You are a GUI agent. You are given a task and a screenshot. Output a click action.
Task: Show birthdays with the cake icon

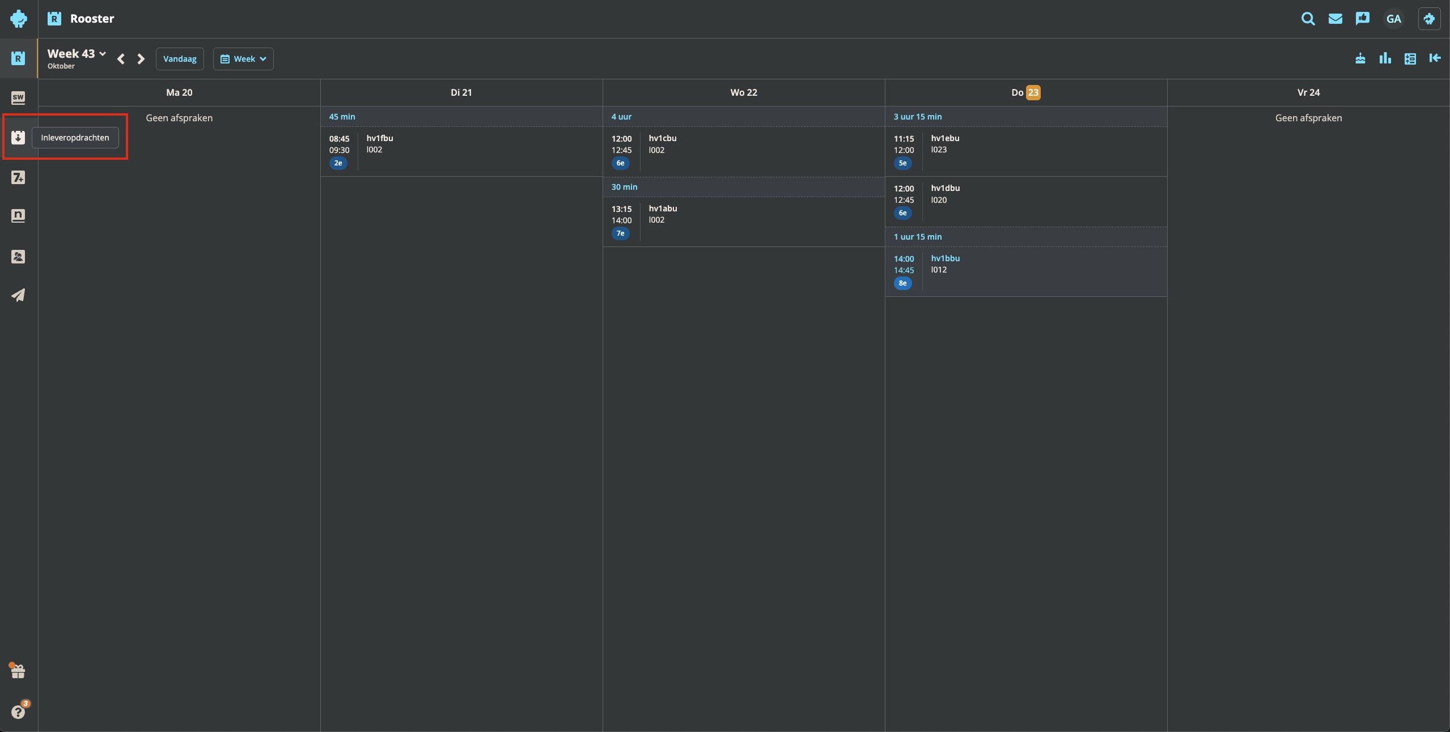click(x=1360, y=58)
